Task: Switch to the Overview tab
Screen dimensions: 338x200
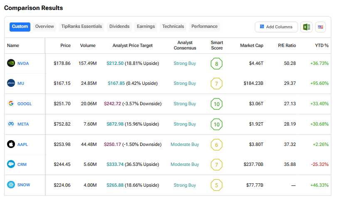Action: click(x=44, y=27)
